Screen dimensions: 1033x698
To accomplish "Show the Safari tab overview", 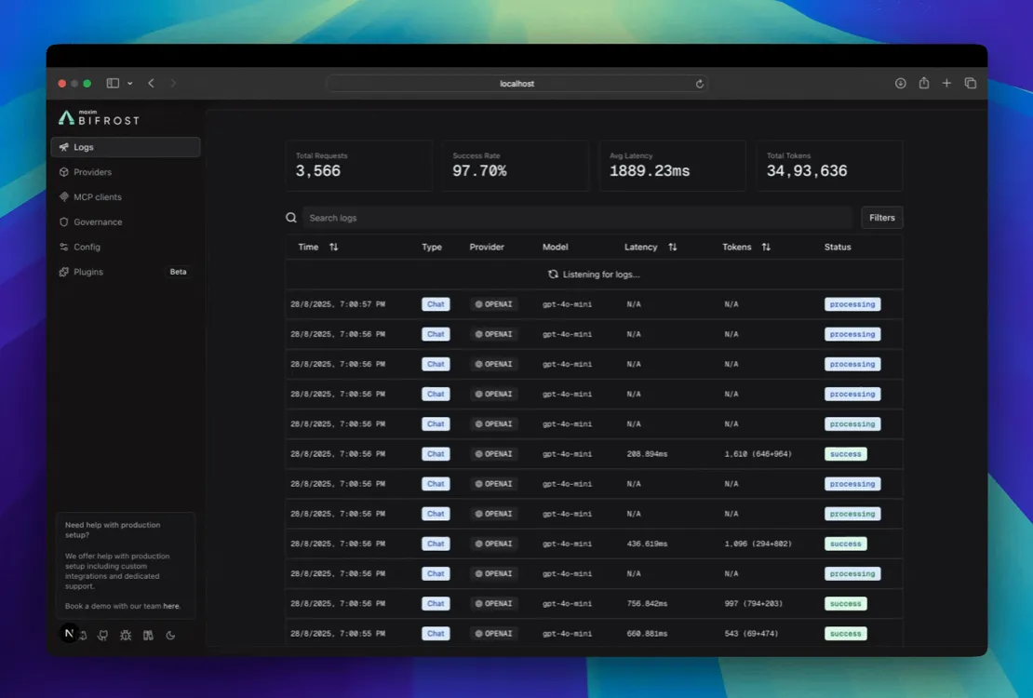I will [971, 83].
